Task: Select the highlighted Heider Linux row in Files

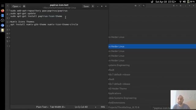Action: coord(152,46)
